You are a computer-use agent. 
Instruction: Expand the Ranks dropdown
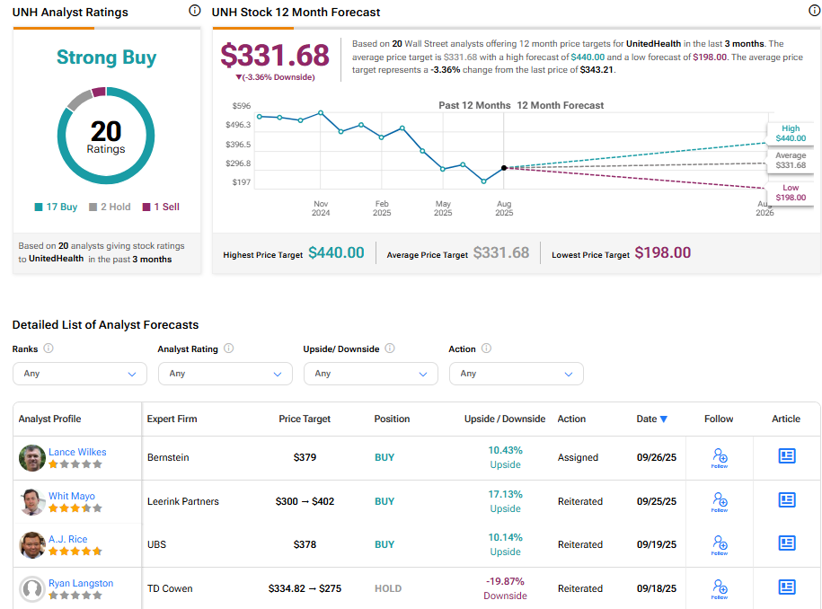(x=79, y=374)
